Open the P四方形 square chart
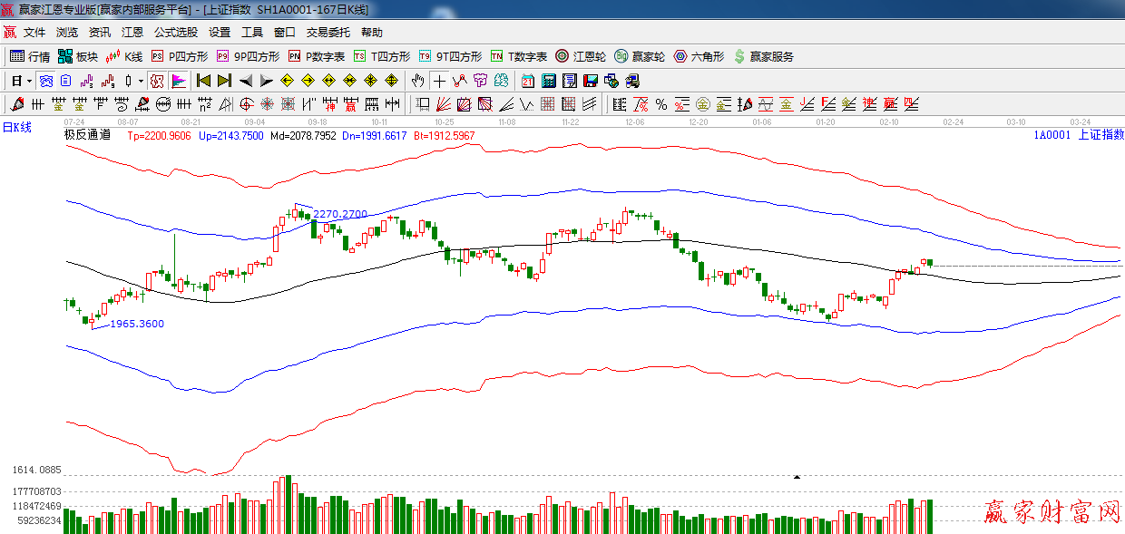Viewport: 1125px width, 534px height. tap(180, 56)
